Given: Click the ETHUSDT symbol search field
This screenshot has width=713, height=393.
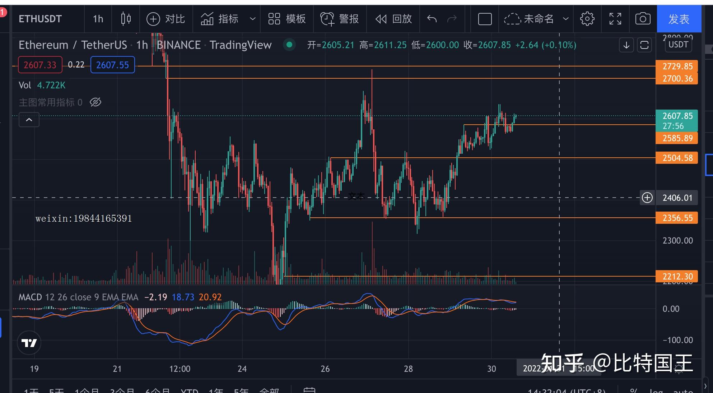Looking at the screenshot, I should tap(40, 19).
